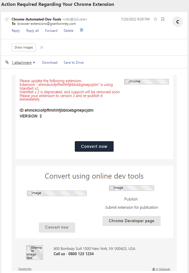Click Reply all link

click(x=32, y=31)
